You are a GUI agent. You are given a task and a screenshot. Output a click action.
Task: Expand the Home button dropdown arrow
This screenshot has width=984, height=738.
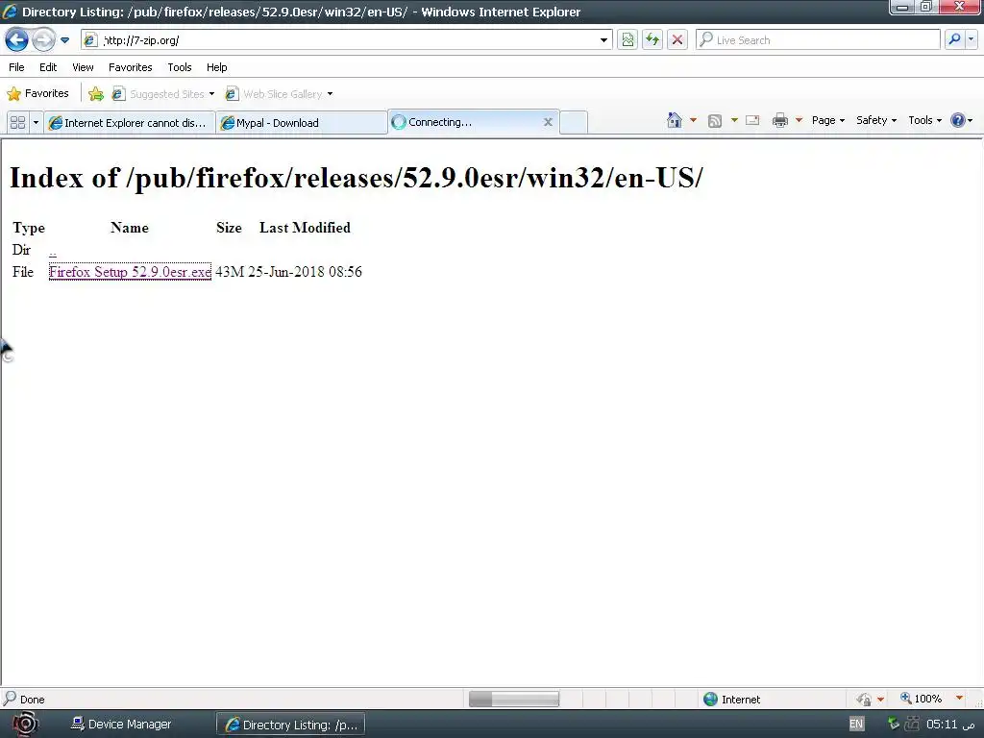(x=693, y=120)
